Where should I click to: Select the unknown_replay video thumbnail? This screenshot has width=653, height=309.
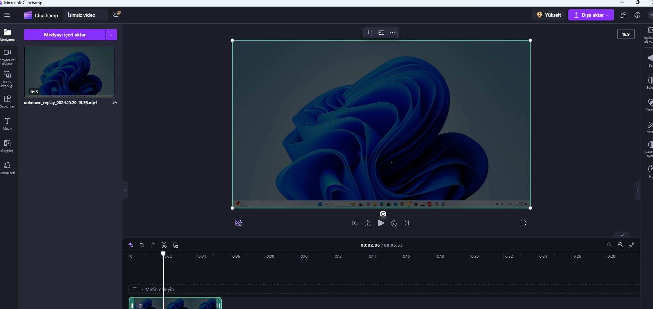tap(69, 72)
